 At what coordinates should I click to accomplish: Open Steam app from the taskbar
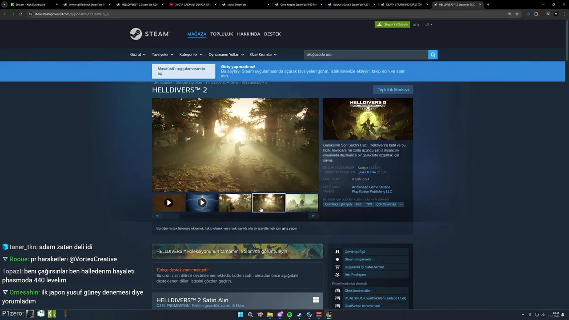(x=299, y=315)
